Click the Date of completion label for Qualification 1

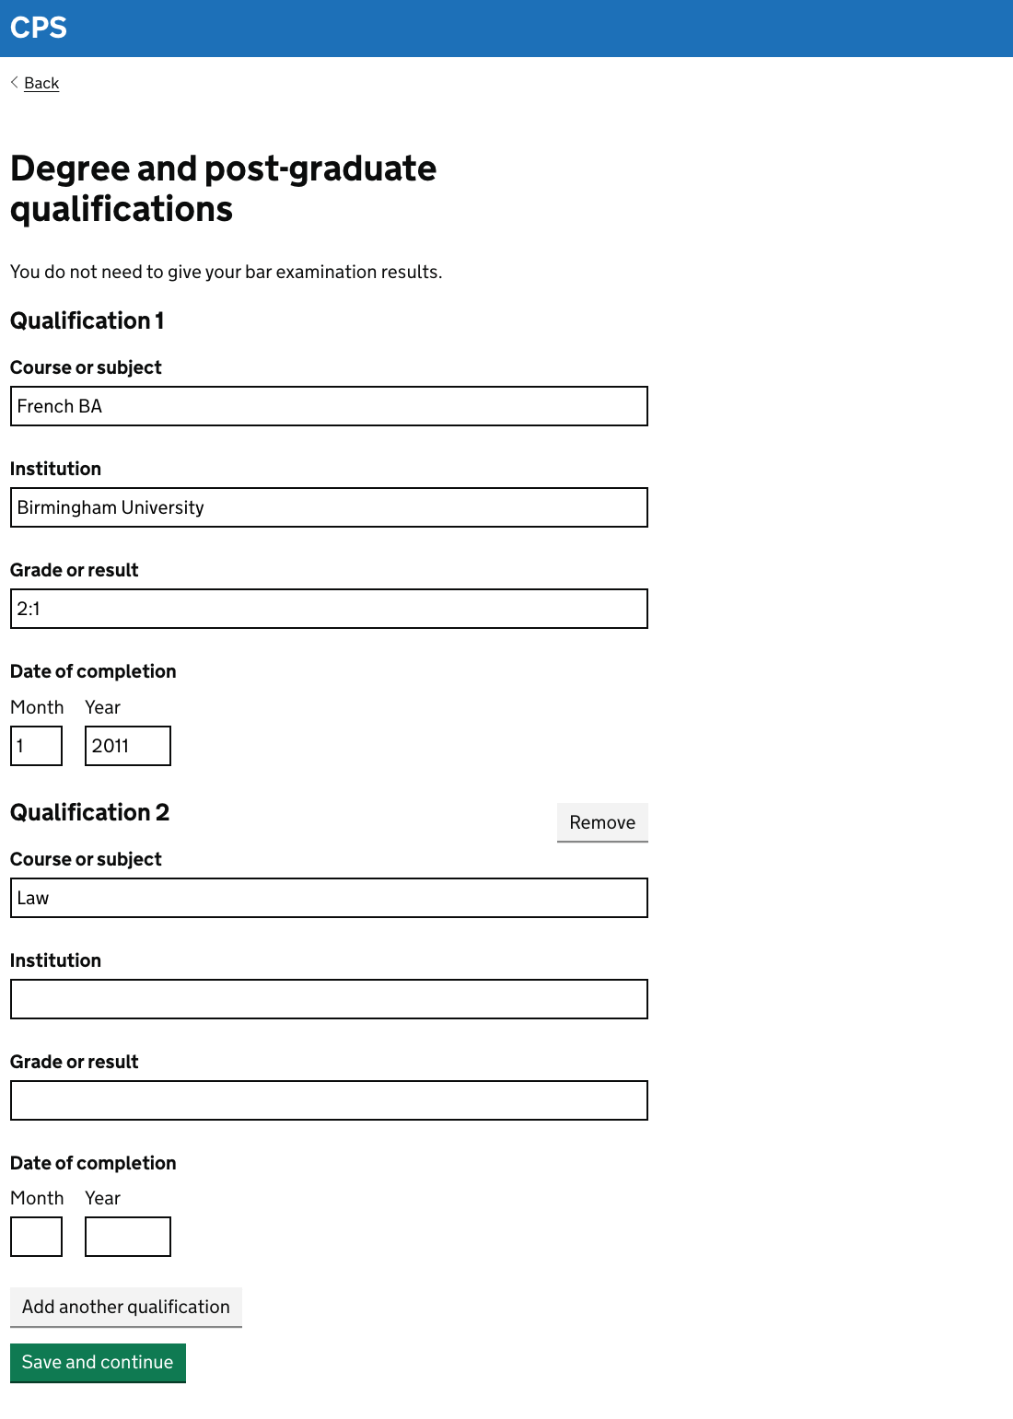[93, 671]
